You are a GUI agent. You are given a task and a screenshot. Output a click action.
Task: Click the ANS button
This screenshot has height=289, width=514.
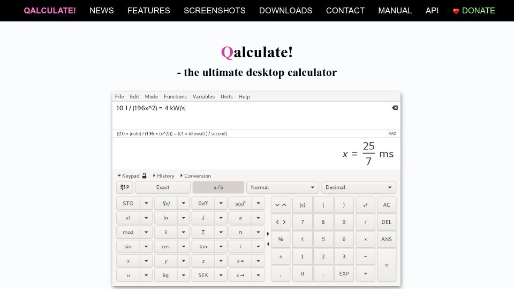coord(387,239)
